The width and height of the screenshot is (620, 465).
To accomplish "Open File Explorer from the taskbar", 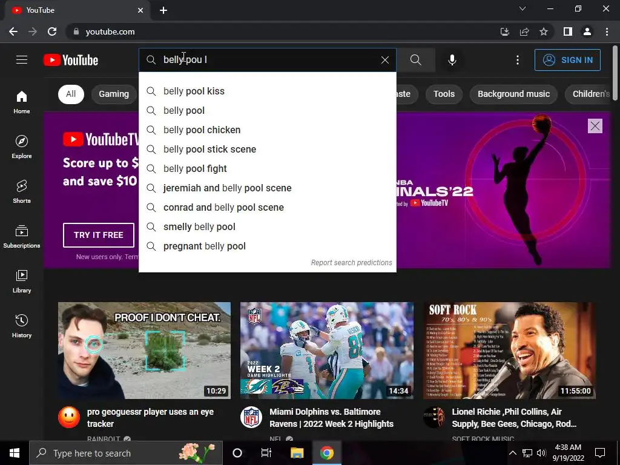I will tap(297, 453).
